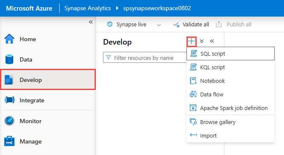Open Browse gallery from the menu
The height and width of the screenshot is (155, 284).
[231, 122]
